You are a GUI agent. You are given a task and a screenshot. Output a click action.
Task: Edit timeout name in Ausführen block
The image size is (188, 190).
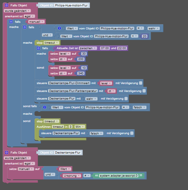58,127
